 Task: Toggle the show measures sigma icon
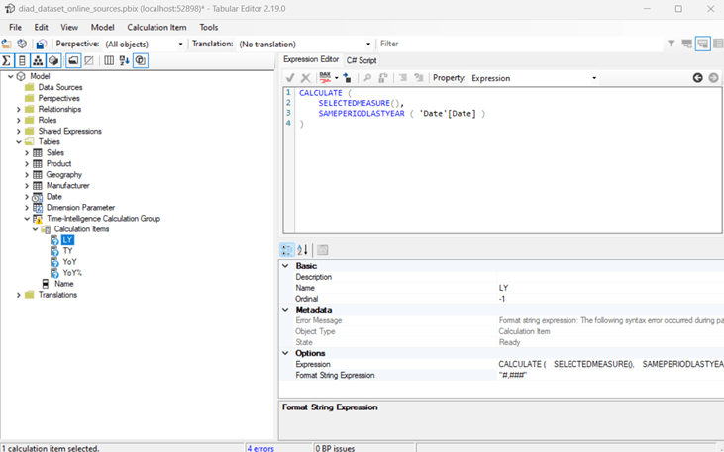click(x=7, y=61)
